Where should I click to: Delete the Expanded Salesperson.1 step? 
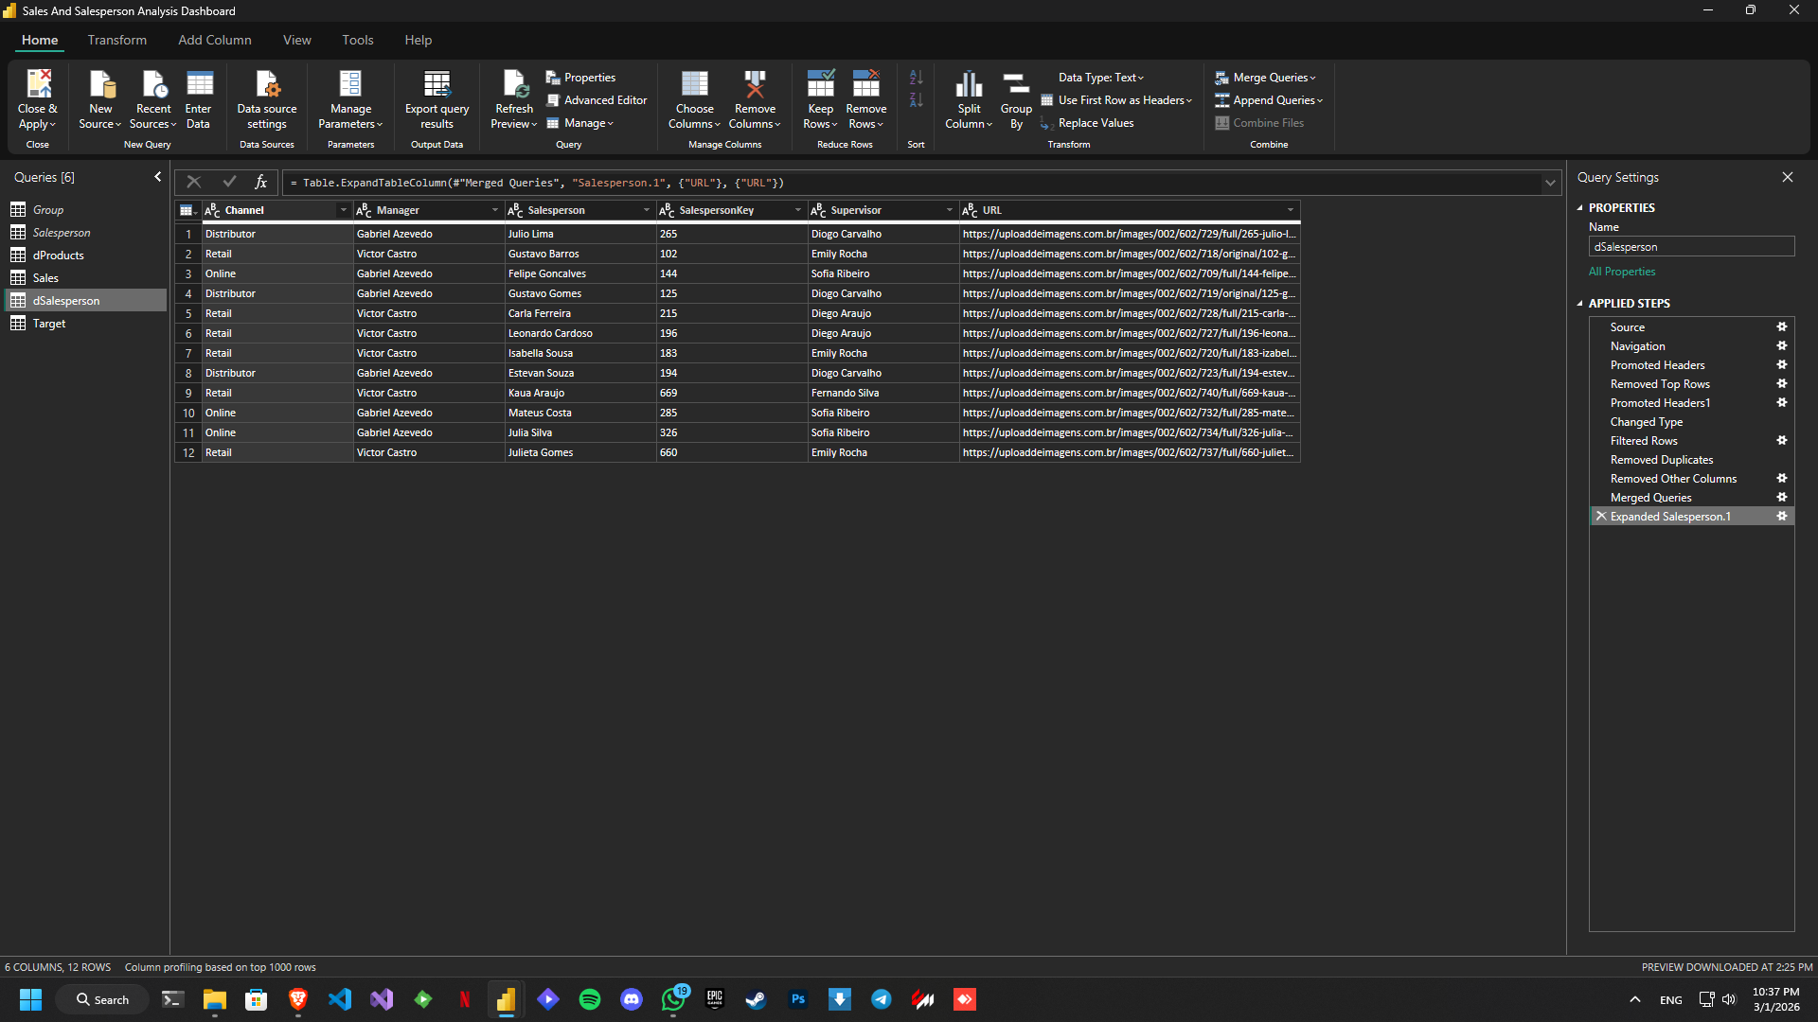(1601, 517)
